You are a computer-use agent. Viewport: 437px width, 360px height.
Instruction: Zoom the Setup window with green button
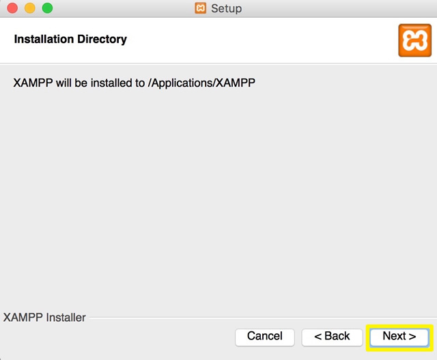tap(47, 8)
